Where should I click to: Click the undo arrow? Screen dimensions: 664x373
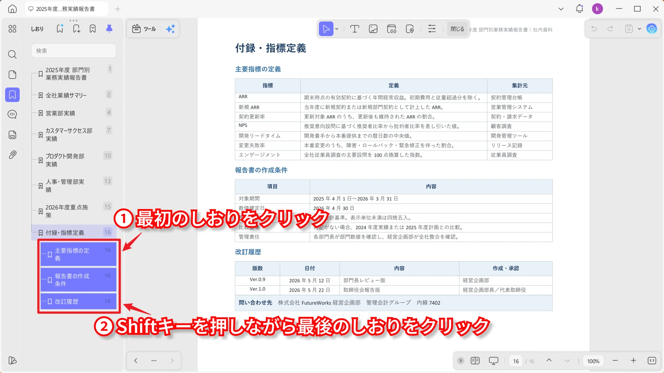[x=594, y=29]
